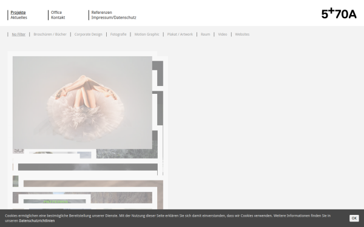Viewport: 364px width, 227px height.
Task: Select the No Filter option
Action: coord(19,35)
